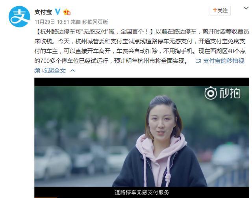This screenshot has width=252, height=198.
Task: Open the 11月29日 10:51 timestamp link
Action: tap(52, 22)
